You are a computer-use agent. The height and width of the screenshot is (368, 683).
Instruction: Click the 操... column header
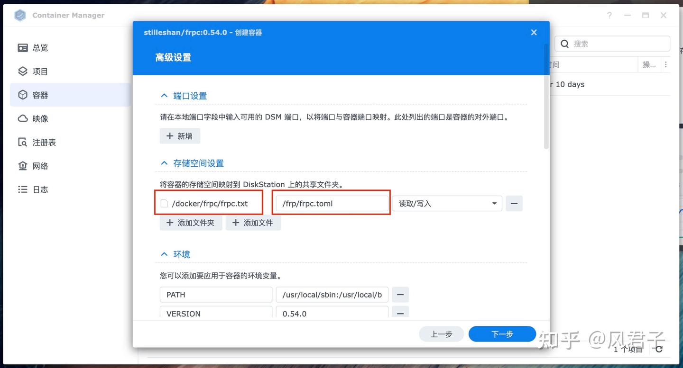tap(649, 64)
